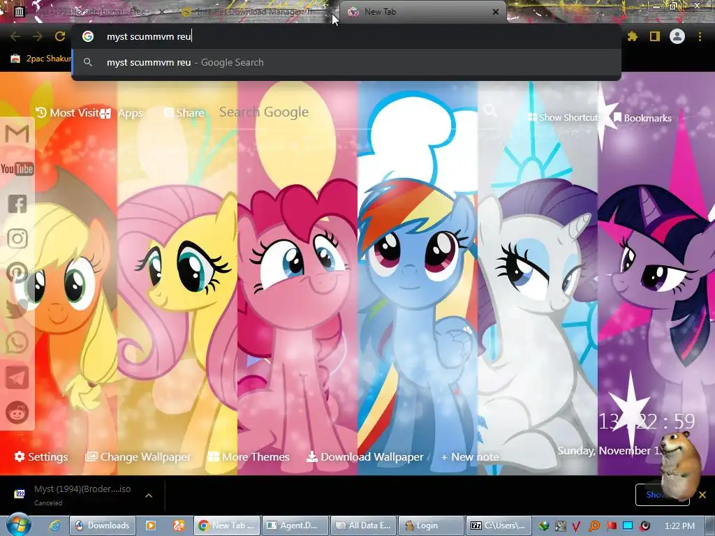Image resolution: width=715 pixels, height=536 pixels.
Task: Open media player taskbar icon
Action: tap(151, 526)
